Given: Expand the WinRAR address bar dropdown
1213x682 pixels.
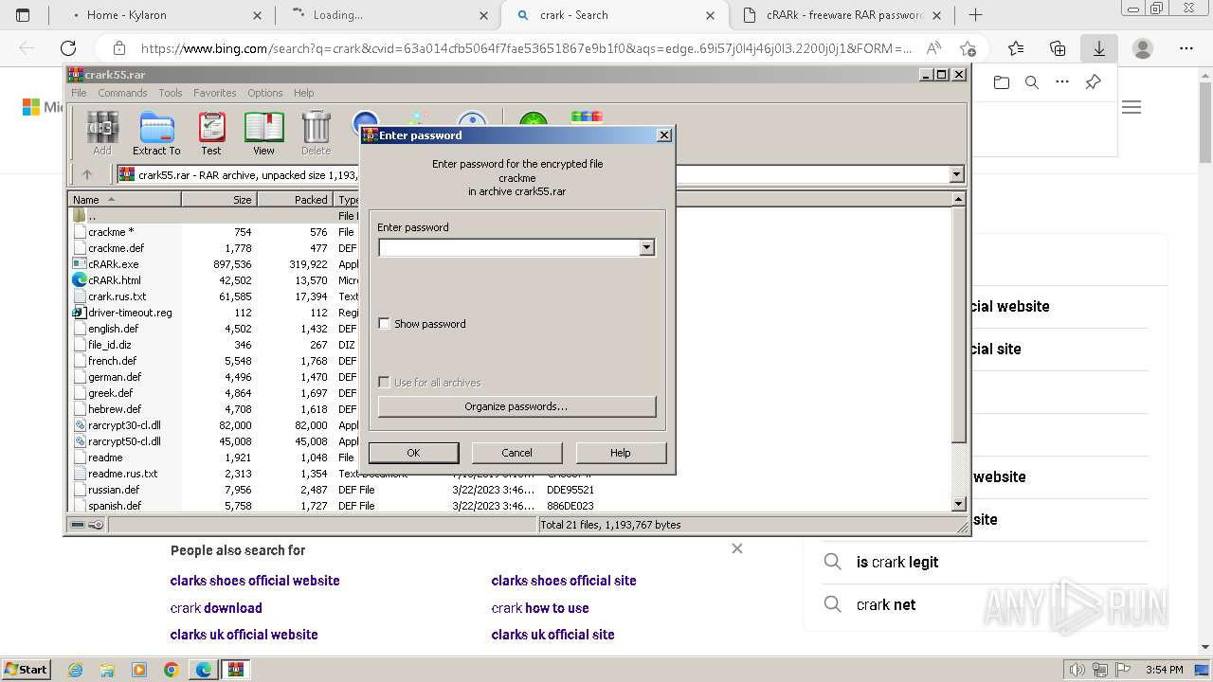Looking at the screenshot, I should pos(956,174).
